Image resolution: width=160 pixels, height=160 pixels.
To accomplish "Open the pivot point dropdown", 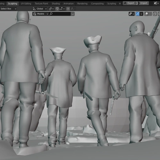I will click(51, 9).
